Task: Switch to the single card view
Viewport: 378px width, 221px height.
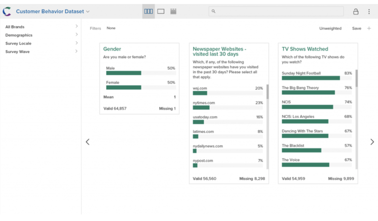Action: coord(161,11)
